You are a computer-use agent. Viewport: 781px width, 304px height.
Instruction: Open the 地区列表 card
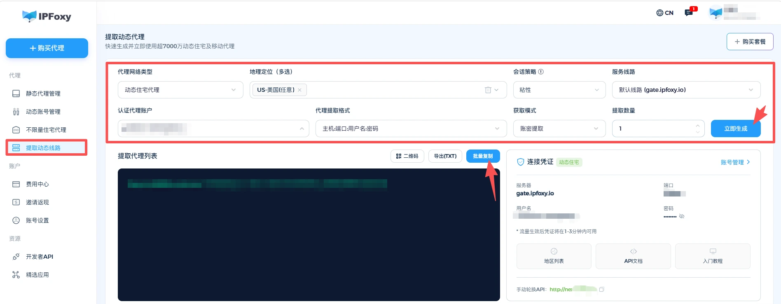pos(554,256)
